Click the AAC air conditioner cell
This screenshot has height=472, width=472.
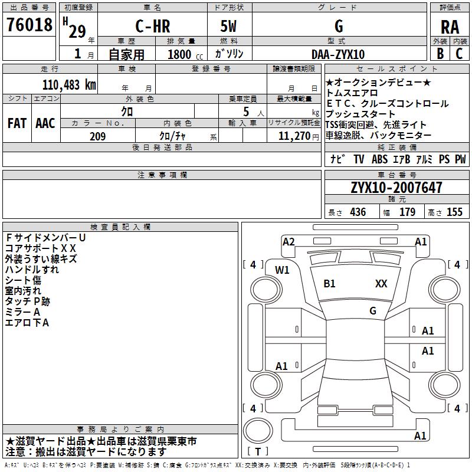click(x=45, y=123)
